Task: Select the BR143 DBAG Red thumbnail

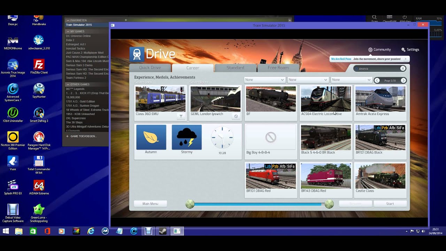Action: [326, 176]
